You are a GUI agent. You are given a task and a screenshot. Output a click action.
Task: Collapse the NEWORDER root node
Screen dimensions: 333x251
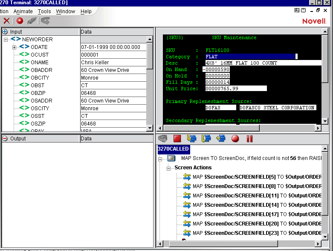pos(6,40)
